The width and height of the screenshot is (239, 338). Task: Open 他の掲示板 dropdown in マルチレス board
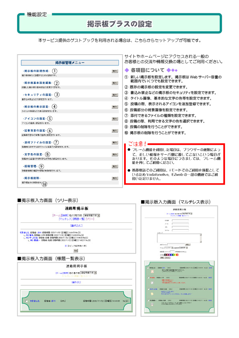point(187,214)
